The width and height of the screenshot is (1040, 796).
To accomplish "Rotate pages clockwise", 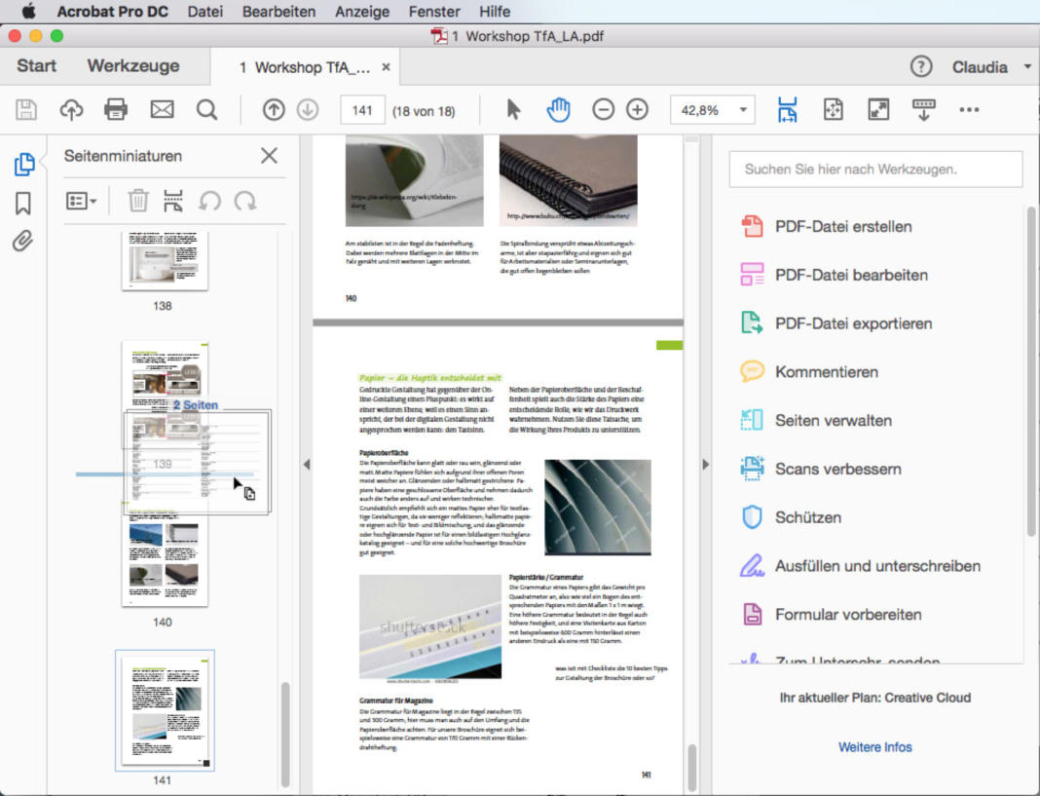I will [245, 201].
